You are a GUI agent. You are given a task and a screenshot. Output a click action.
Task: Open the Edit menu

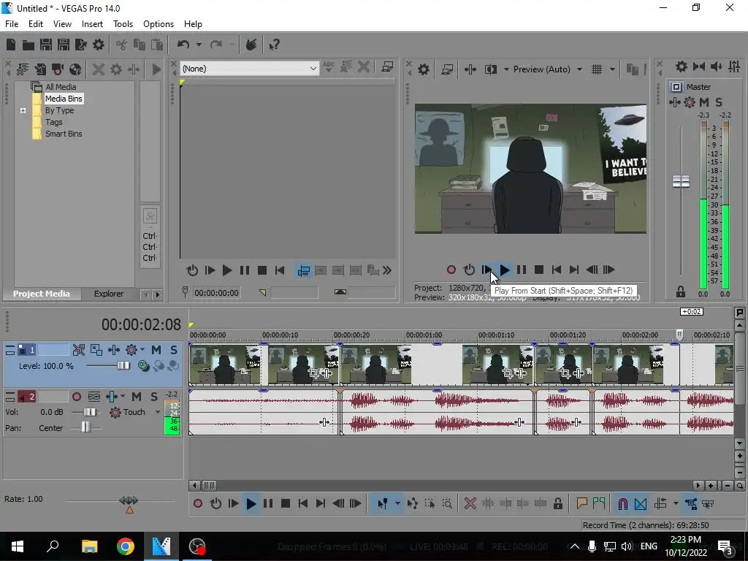(36, 24)
